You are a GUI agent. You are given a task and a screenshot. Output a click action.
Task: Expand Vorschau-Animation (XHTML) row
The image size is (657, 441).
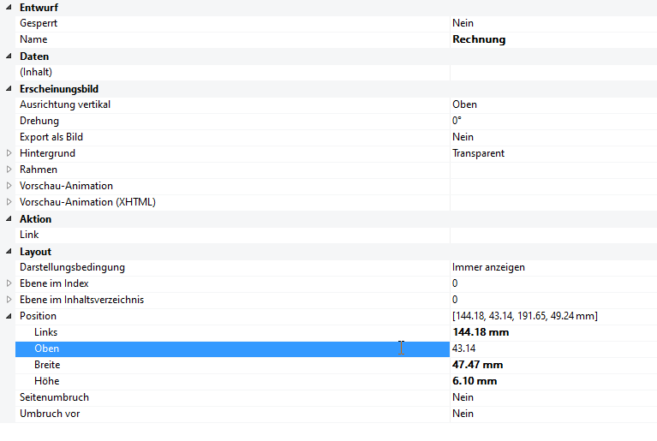9,202
